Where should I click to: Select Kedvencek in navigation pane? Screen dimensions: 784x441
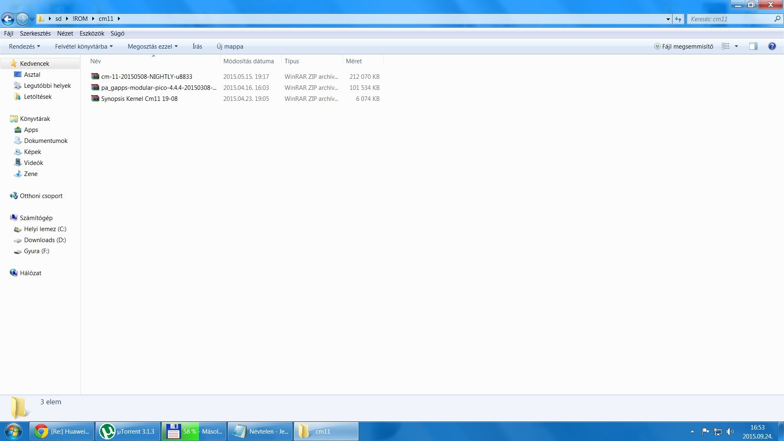point(35,64)
